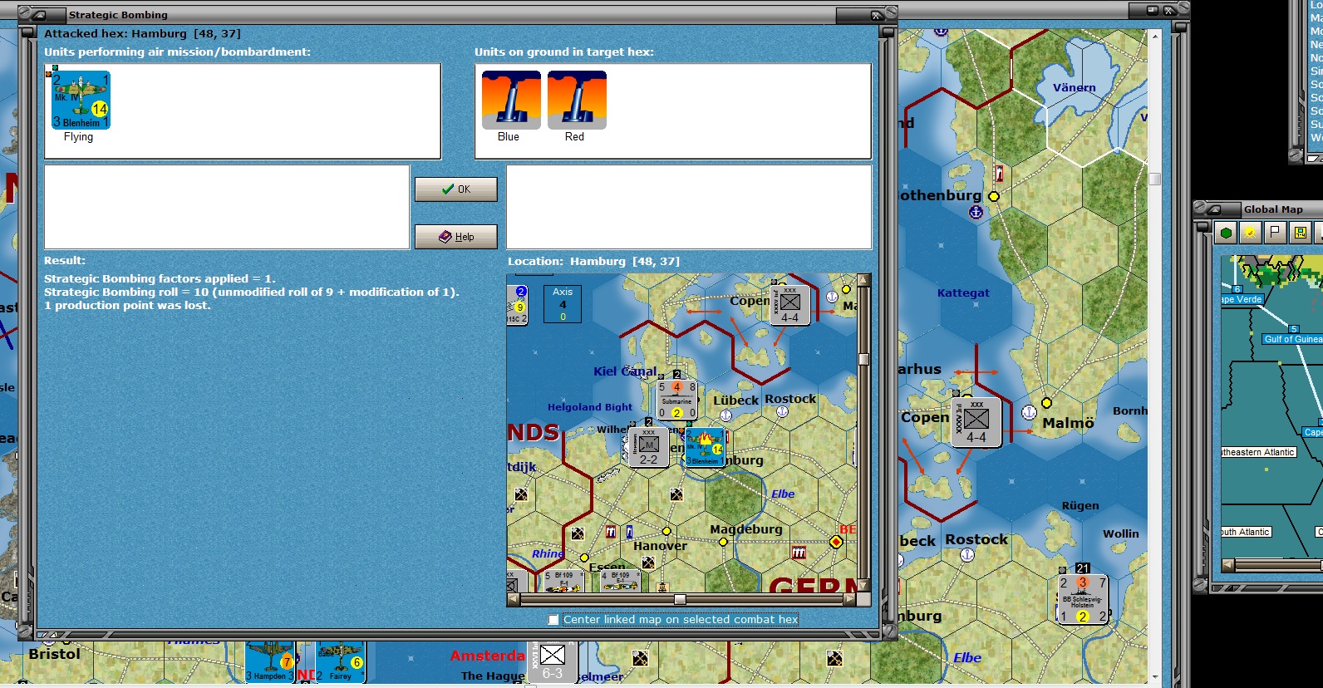Viewport: 1323px width, 688px height.
Task: Click the Global Map scroll left arrow
Action: (1227, 565)
